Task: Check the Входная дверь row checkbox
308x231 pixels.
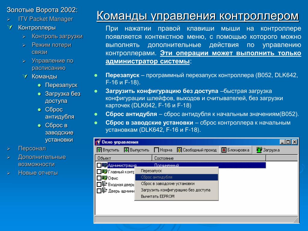Action: (x=99, y=185)
